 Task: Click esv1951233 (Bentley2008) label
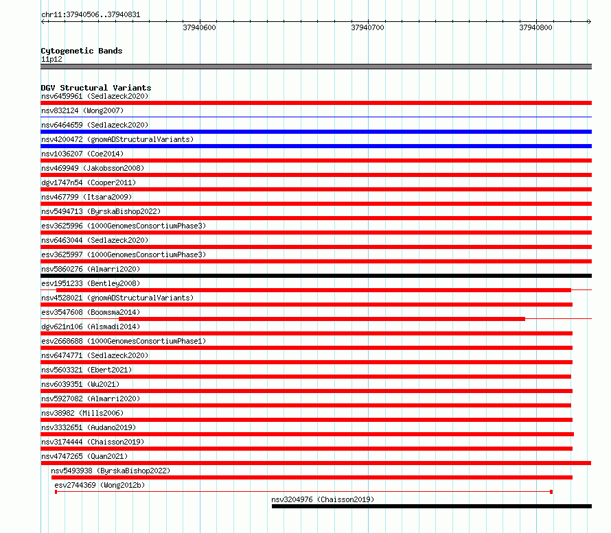[91, 283]
